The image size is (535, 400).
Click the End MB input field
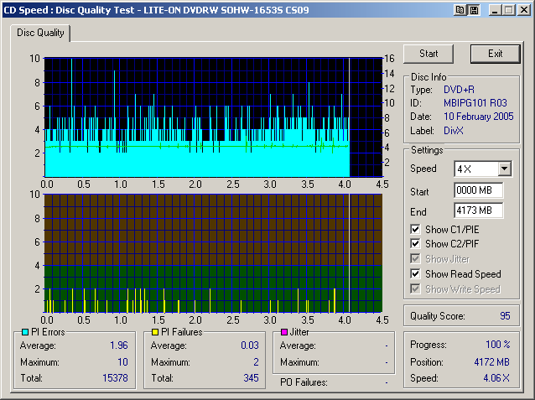point(479,210)
